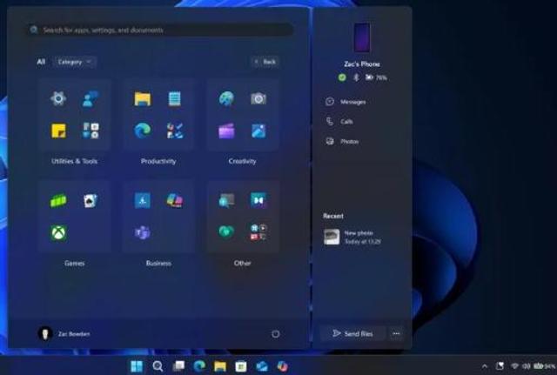Click the Send files button

tap(352, 334)
